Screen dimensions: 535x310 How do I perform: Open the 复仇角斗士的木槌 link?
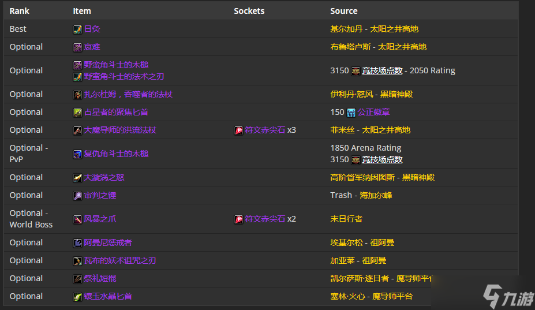click(117, 154)
